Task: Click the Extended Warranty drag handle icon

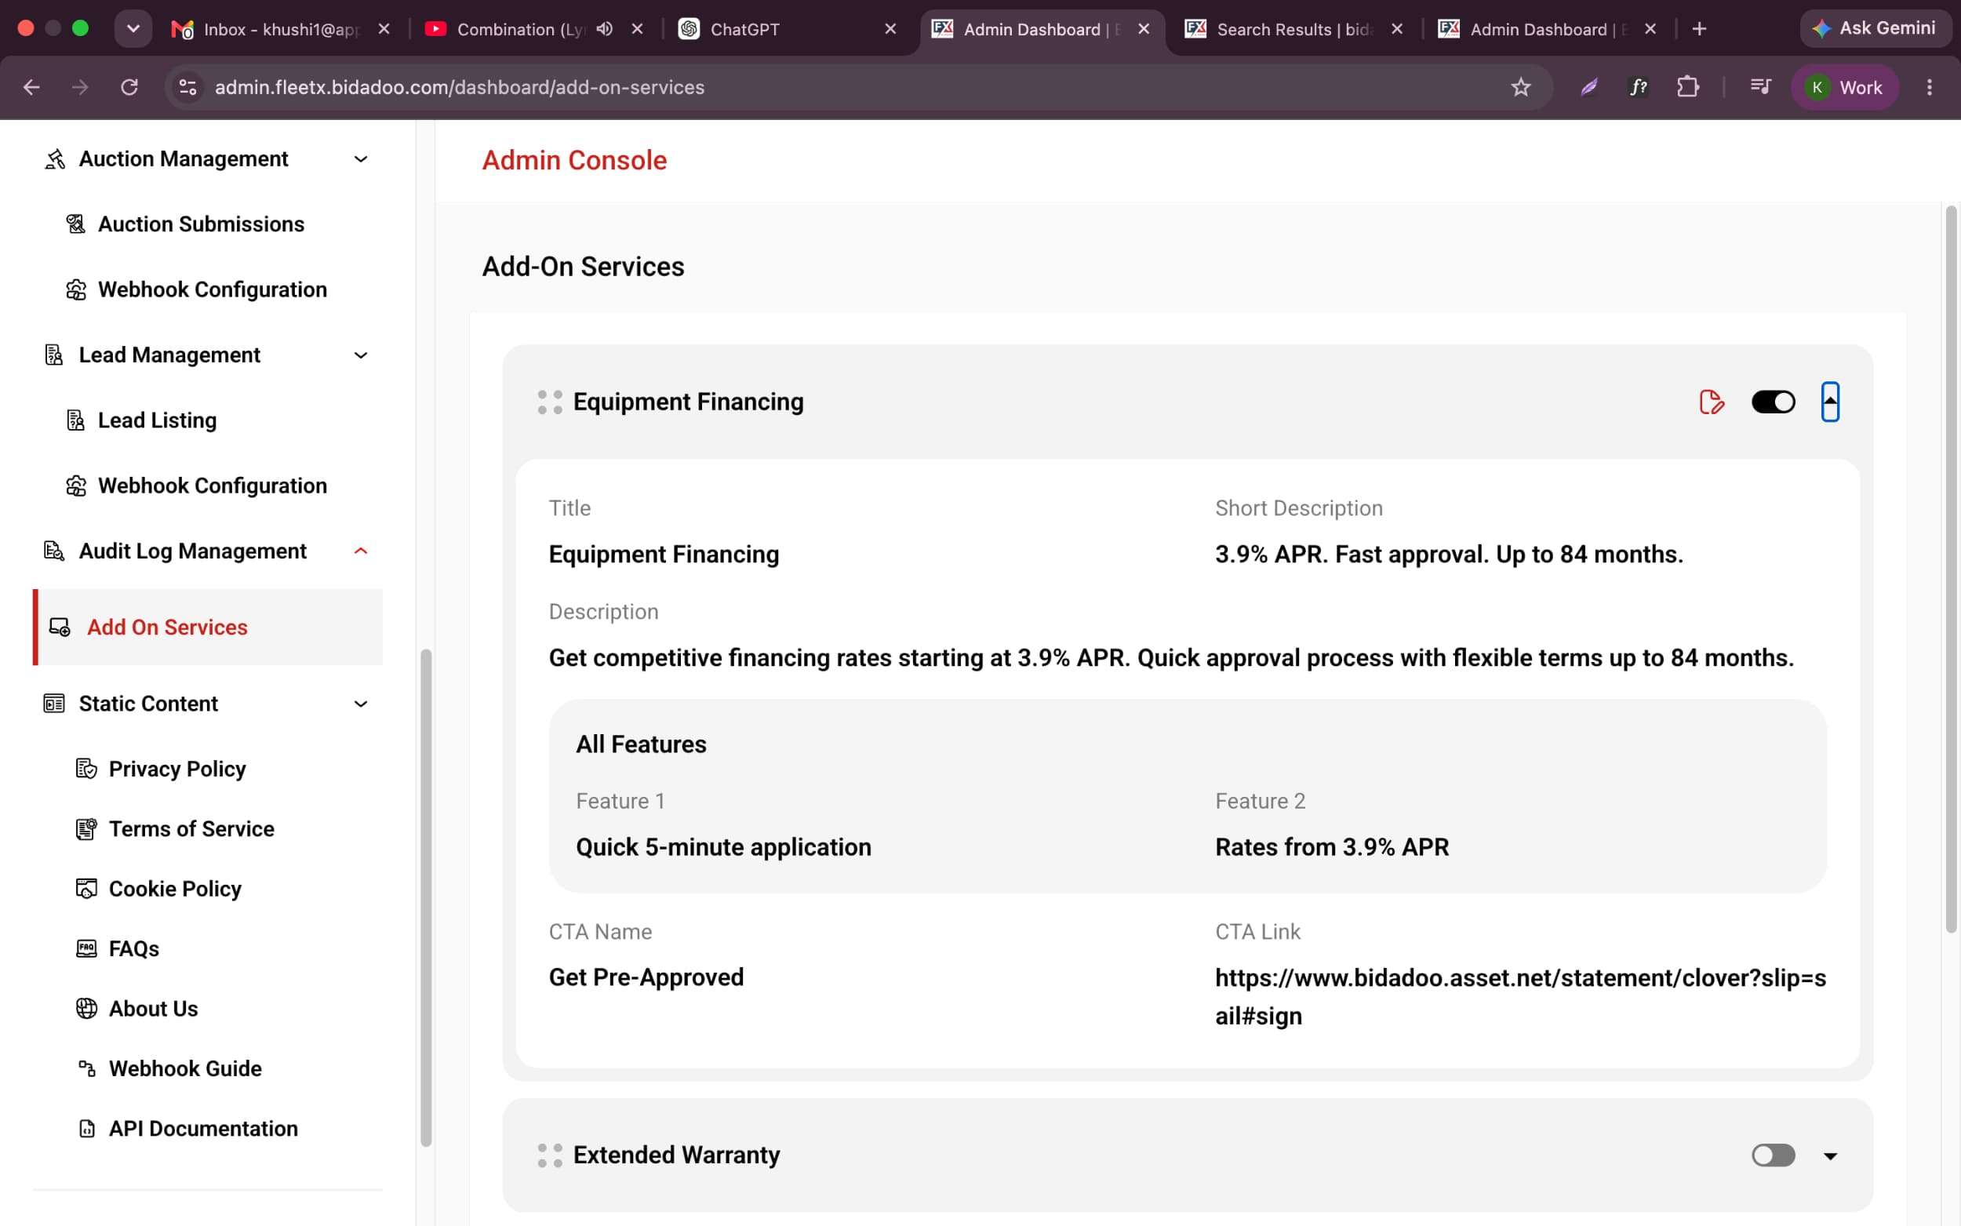Action: 550,1155
